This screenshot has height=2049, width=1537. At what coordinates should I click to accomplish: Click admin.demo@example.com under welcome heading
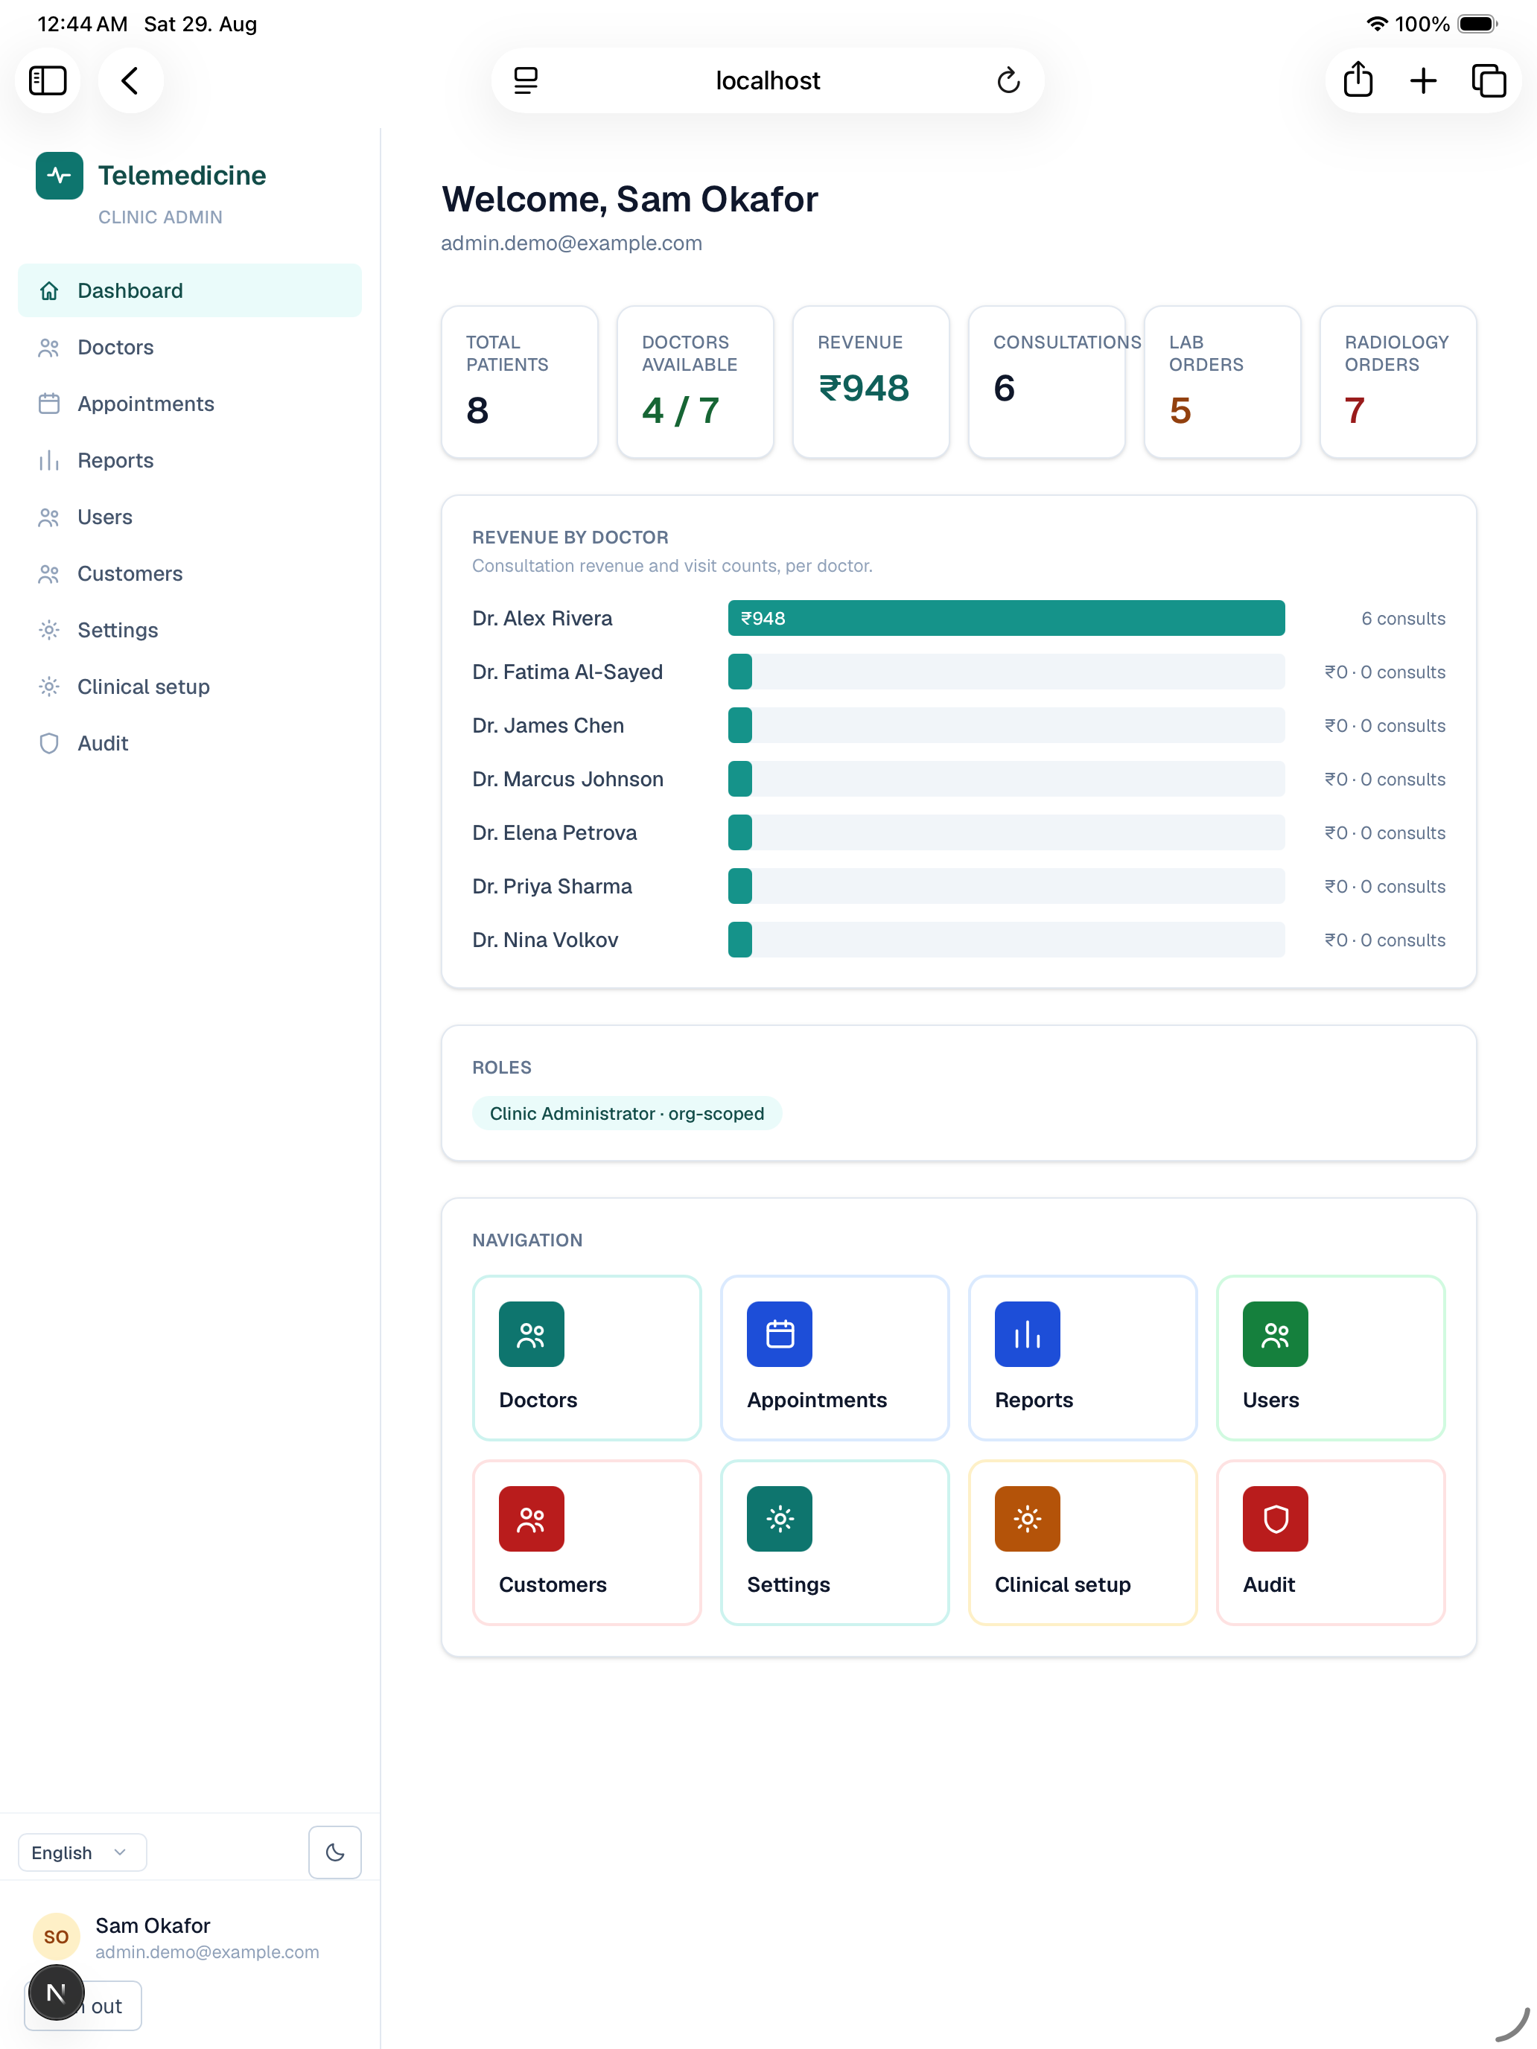(572, 243)
